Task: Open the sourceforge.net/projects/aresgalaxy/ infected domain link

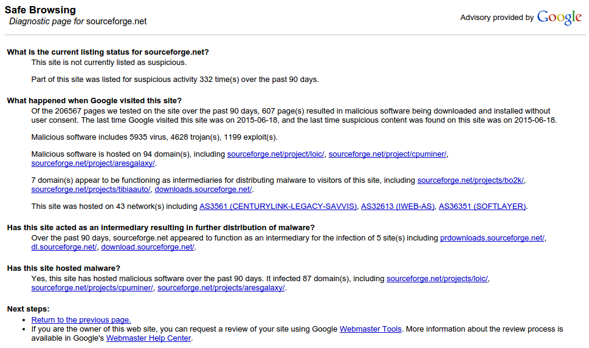Action: [221, 288]
